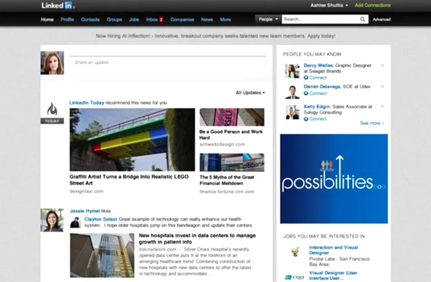Click the Citibank article thumbnail
The height and width of the screenshot is (282, 431).
pyautogui.click(x=232, y=163)
